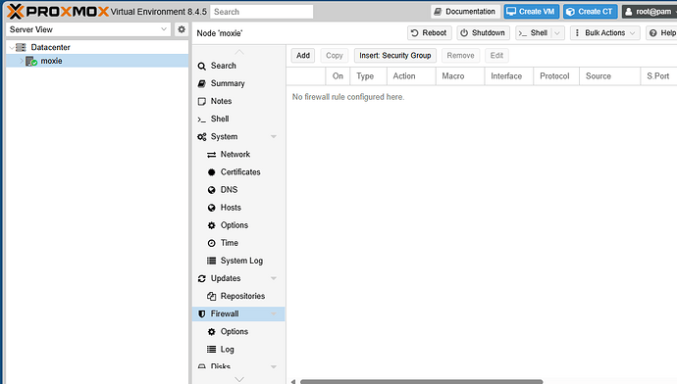This screenshot has width=677, height=384.
Task: Click the Proxmox logo
Action: coord(58,12)
